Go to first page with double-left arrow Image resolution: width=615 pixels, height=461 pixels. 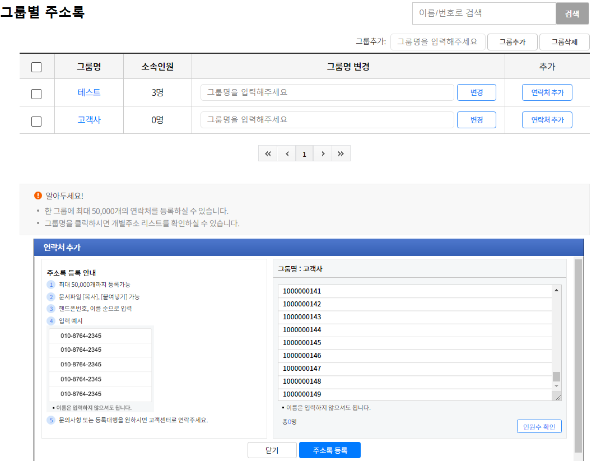point(268,153)
